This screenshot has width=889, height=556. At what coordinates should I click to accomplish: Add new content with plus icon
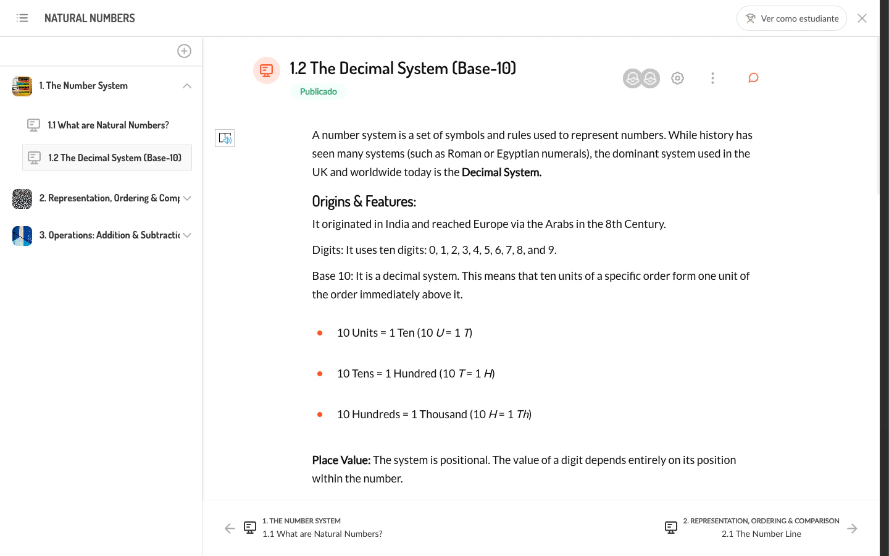click(x=184, y=51)
